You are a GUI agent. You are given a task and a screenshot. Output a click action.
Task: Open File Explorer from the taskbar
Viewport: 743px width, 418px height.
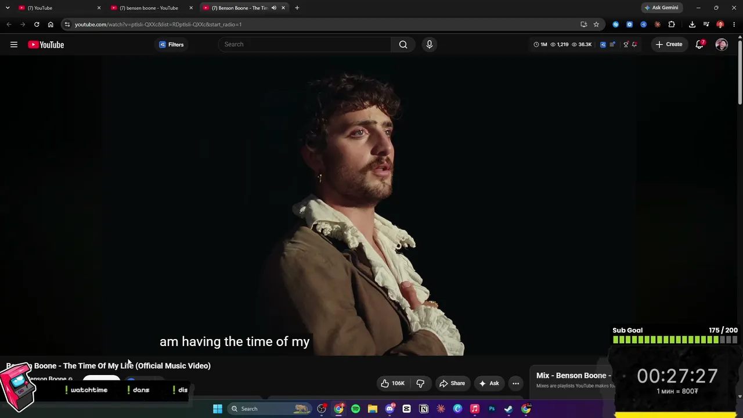tap(373, 409)
